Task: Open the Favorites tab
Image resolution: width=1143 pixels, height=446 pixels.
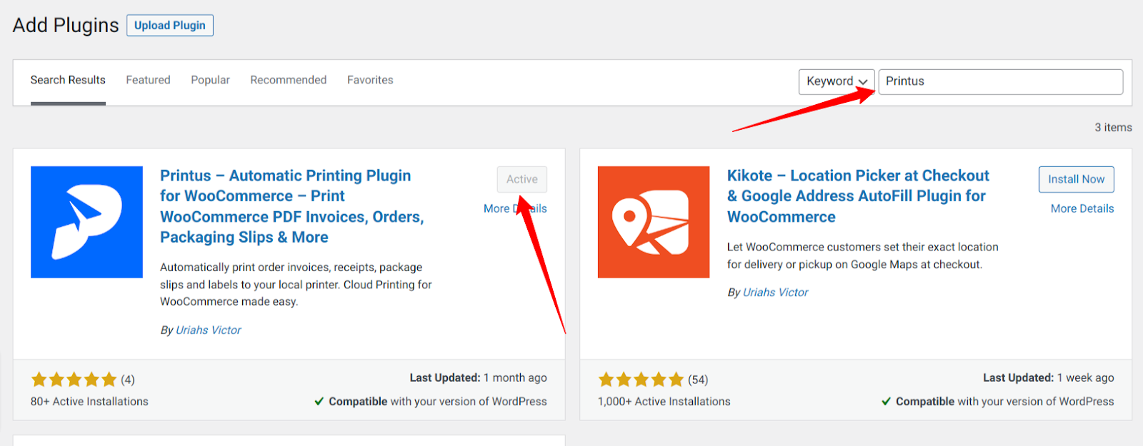Action: point(370,80)
